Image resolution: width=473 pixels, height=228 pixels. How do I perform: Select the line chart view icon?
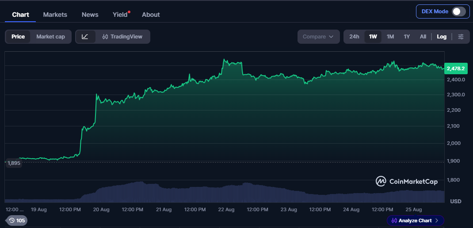(x=85, y=37)
